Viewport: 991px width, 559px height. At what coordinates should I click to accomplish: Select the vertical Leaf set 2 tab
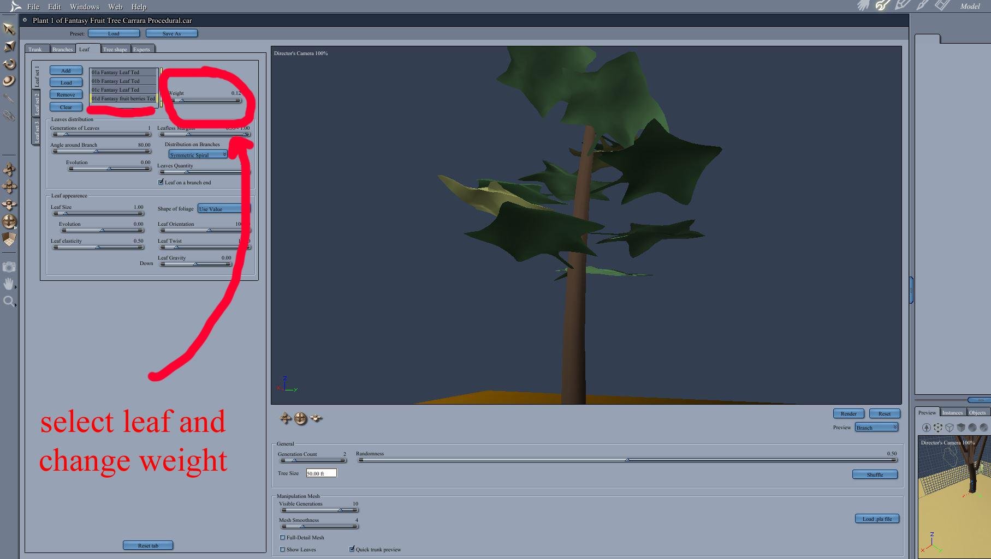point(37,103)
